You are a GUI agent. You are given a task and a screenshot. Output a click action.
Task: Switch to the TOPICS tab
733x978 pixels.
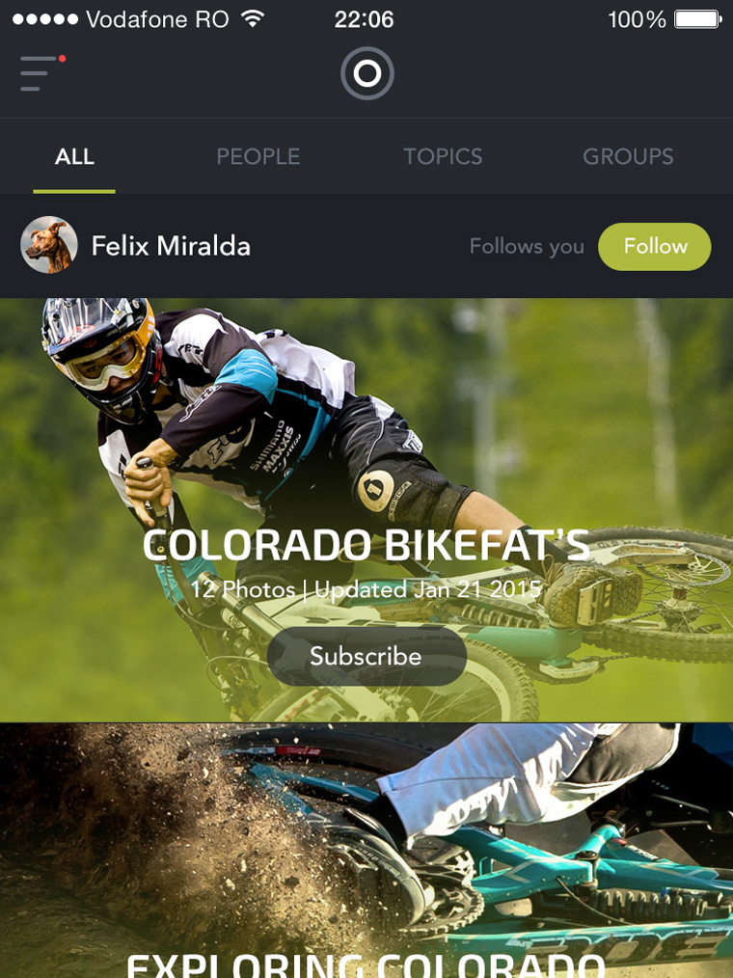pos(443,156)
